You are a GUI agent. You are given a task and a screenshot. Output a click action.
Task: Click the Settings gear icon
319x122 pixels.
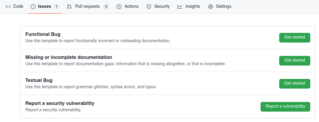point(211,6)
